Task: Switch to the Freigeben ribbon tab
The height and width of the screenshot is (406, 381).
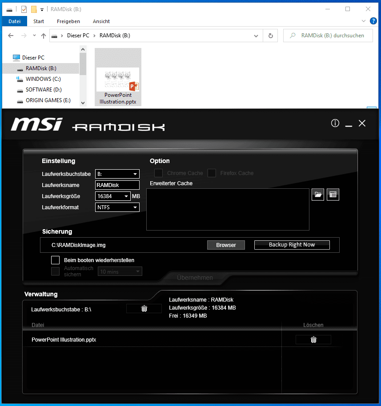Action: coord(68,21)
